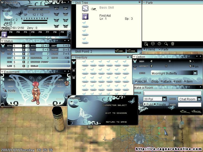Screen dimensions: 203x152
Task: Toggle the Effect sound on switch
Action: coord(193,66)
